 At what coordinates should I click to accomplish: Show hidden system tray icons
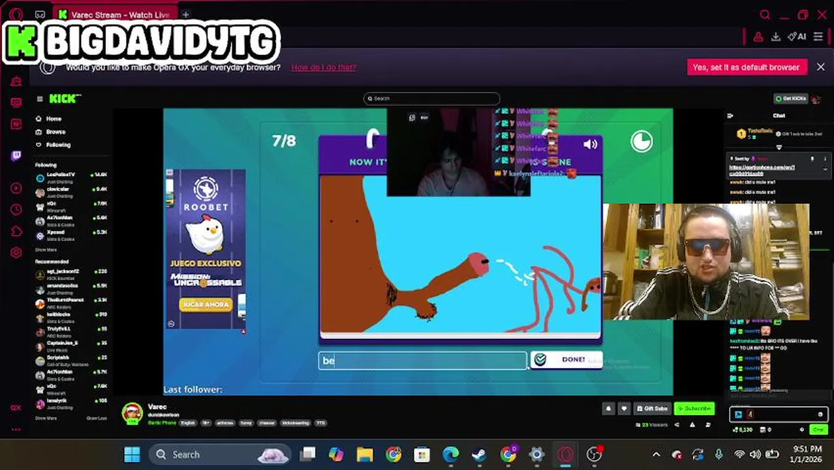[656, 454]
